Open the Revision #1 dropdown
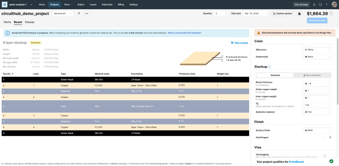This screenshot has width=339, height=166. point(64,14)
